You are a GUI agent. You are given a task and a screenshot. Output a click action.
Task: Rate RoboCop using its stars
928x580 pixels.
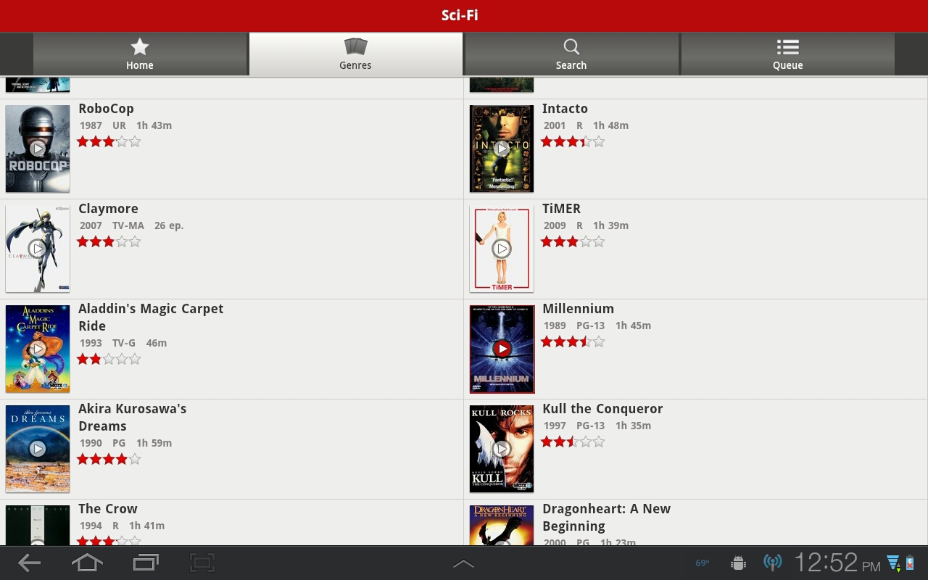tap(109, 142)
